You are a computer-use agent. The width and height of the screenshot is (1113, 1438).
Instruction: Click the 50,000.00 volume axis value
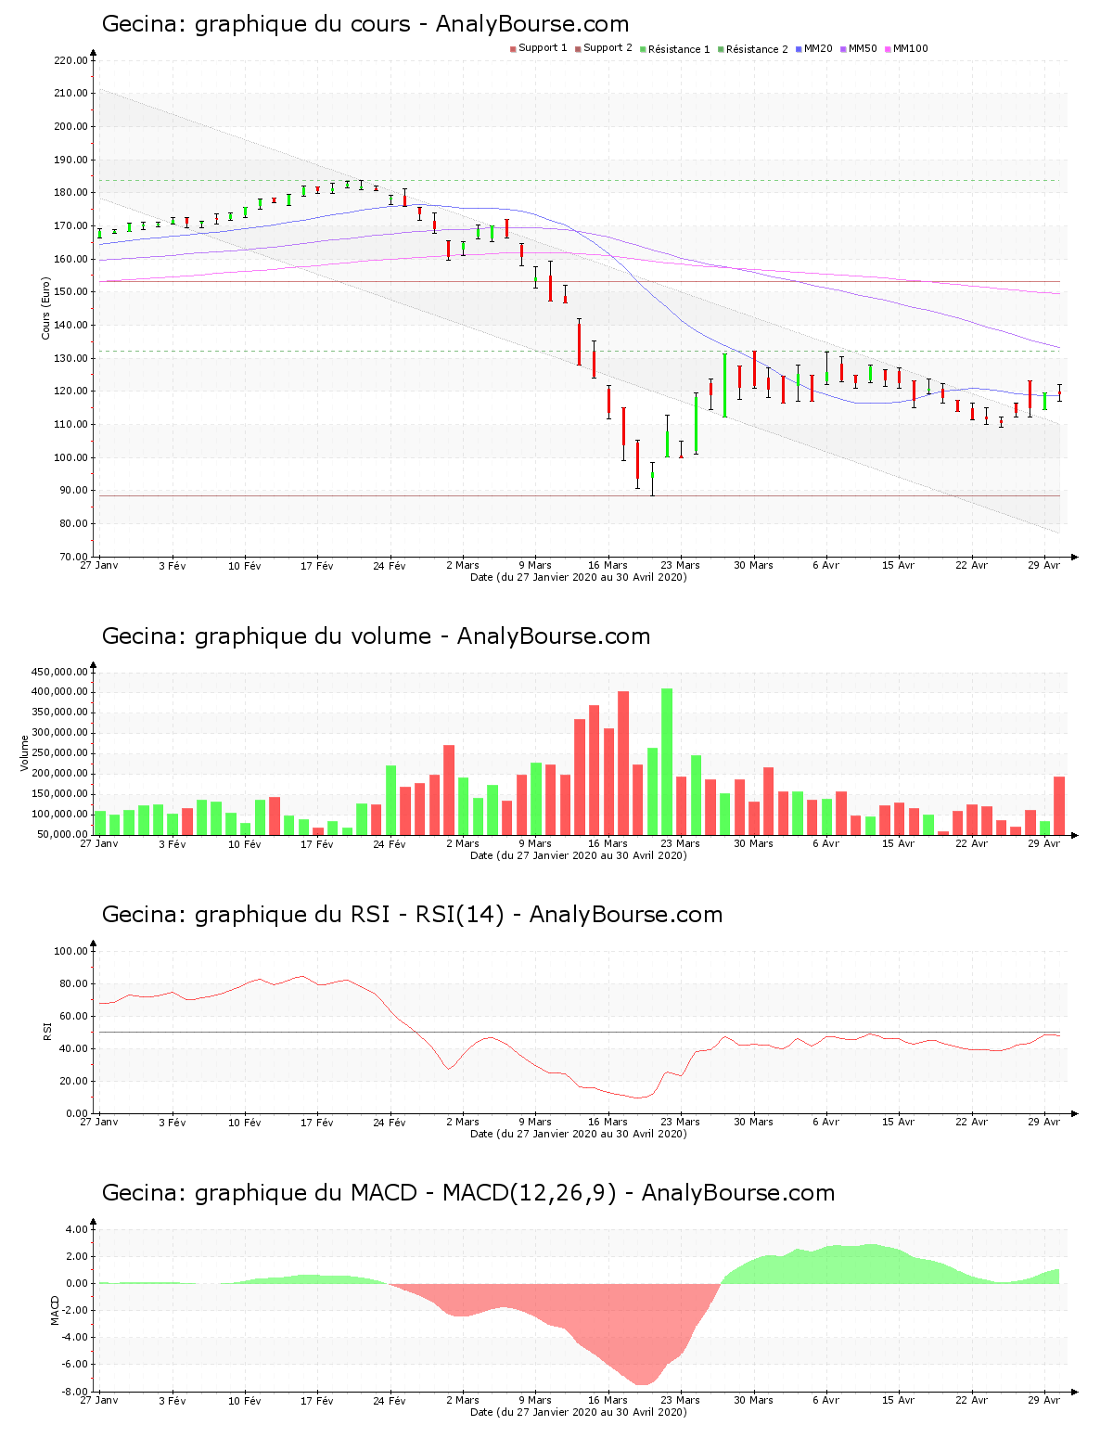pyautogui.click(x=62, y=835)
